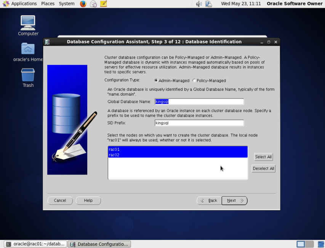Open oracle's Home folder on the desktop
The width and height of the screenshot is (325, 248).
(x=27, y=50)
